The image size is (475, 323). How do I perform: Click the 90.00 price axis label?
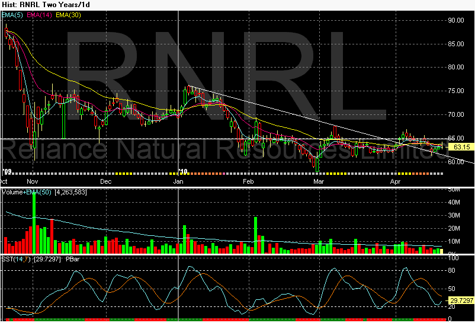pos(456,20)
